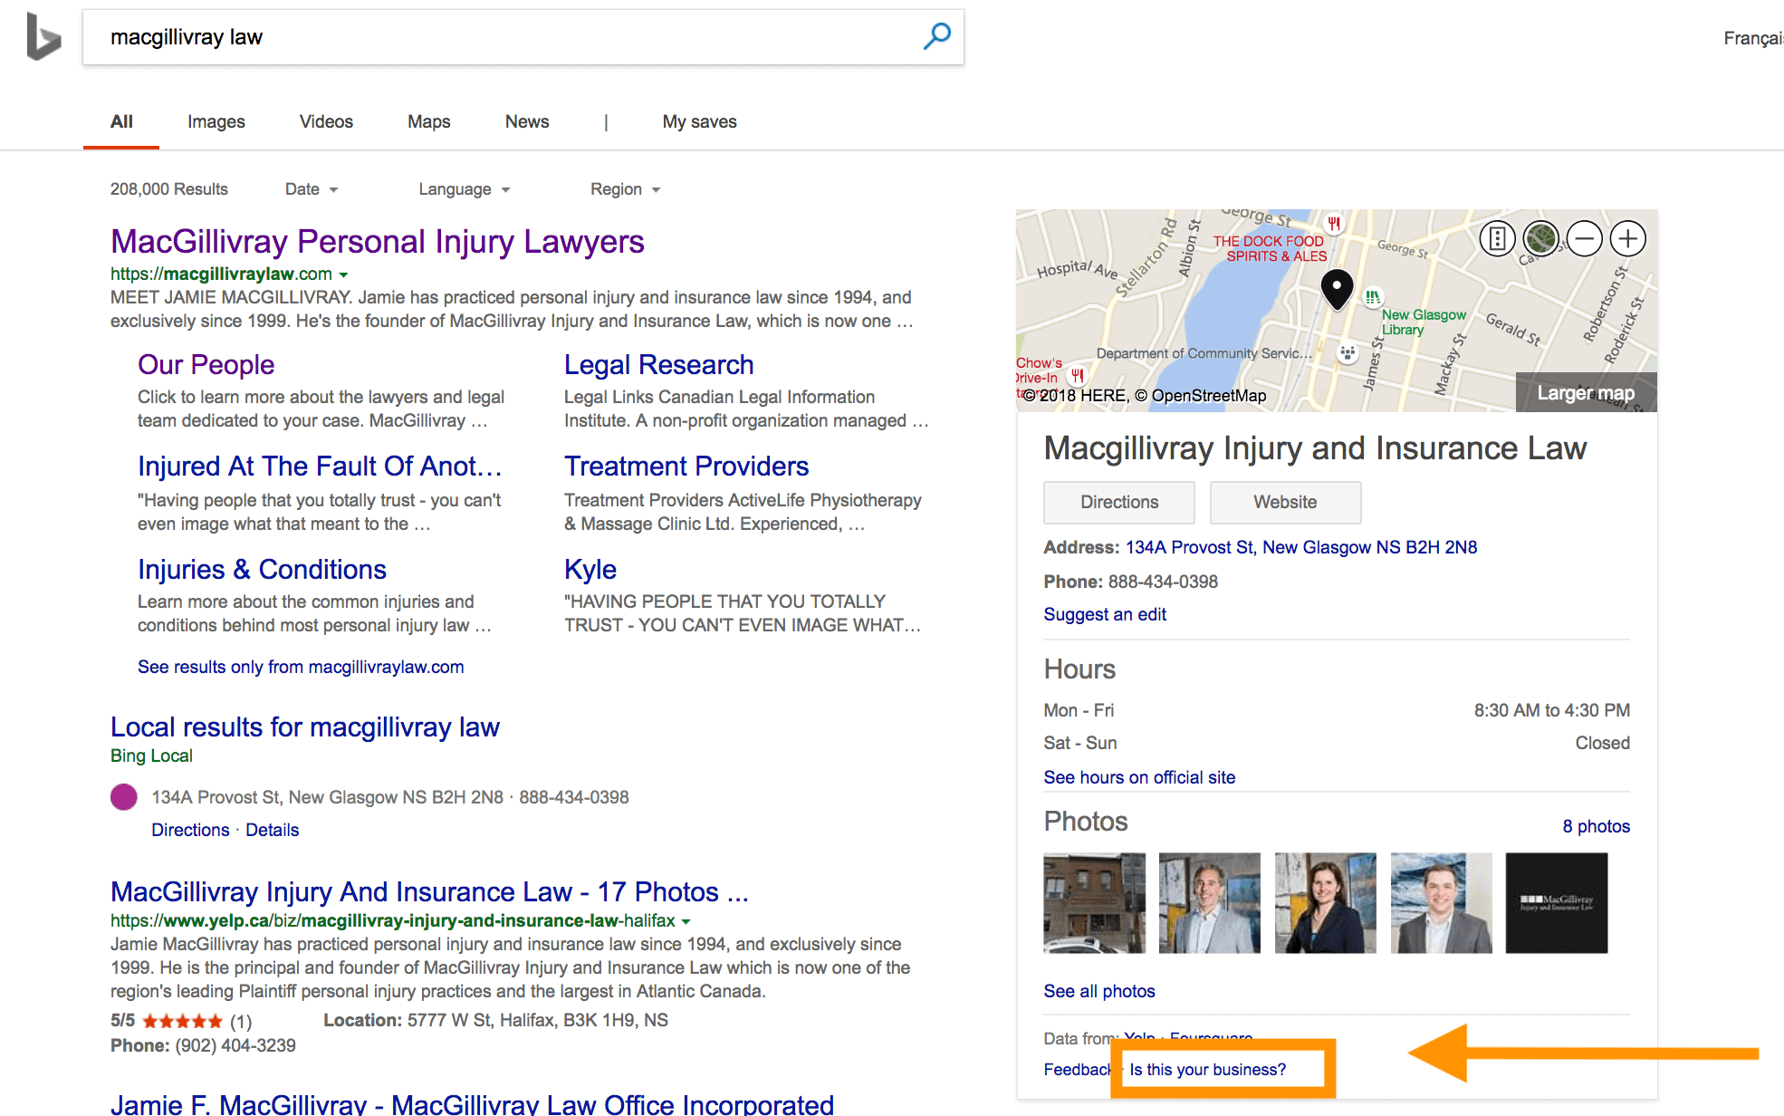This screenshot has width=1784, height=1116.
Task: Click See results only from macgillivraylaw.com
Action: [x=301, y=667]
